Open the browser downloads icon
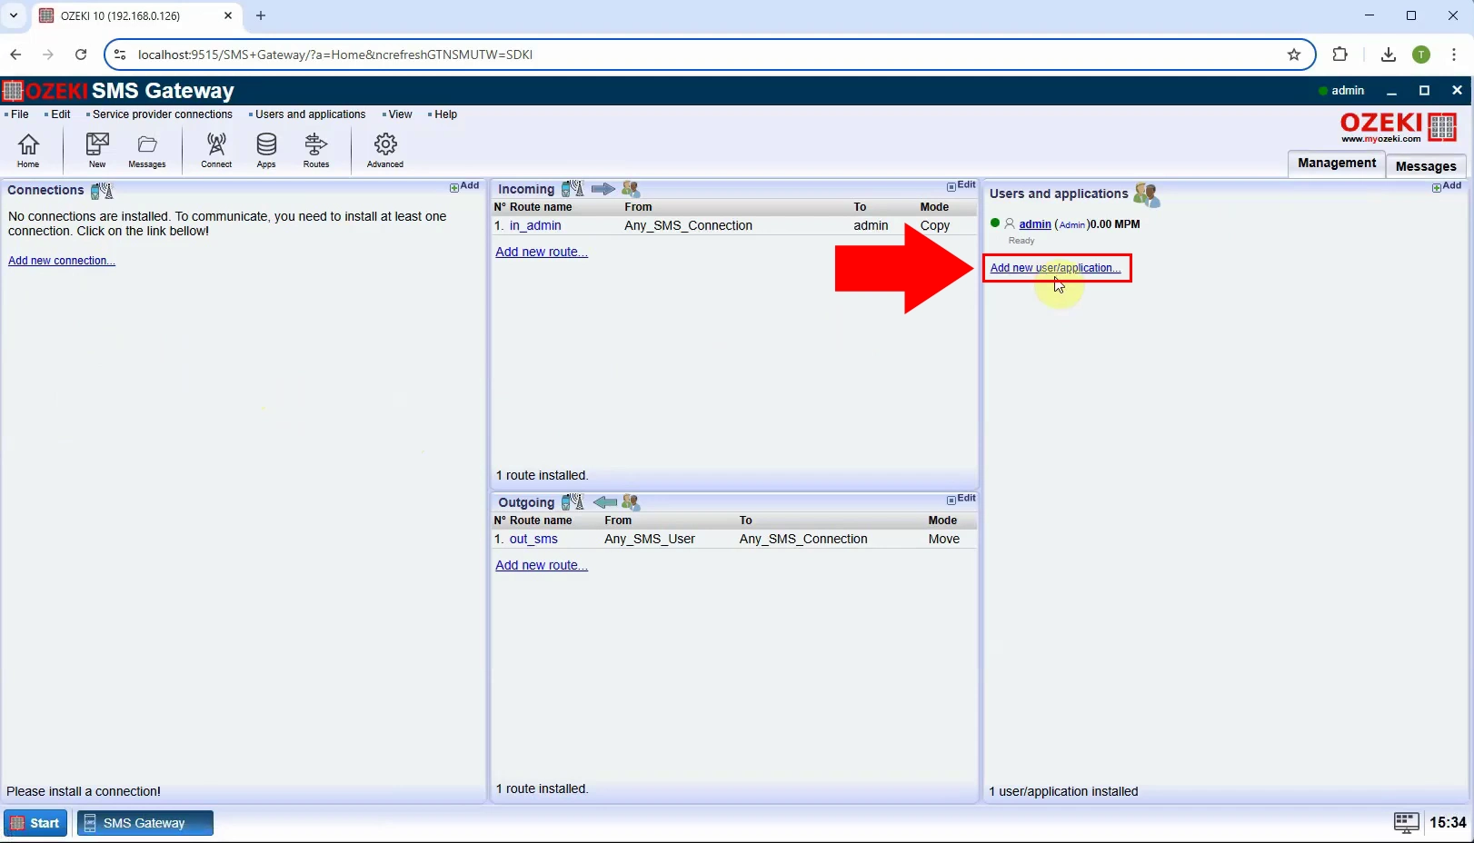 tap(1388, 55)
